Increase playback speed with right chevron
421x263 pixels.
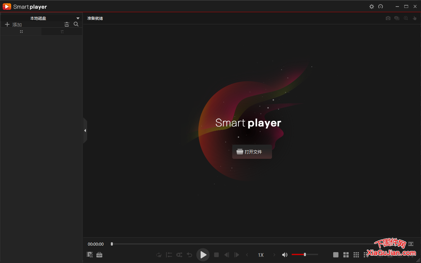coord(274,255)
